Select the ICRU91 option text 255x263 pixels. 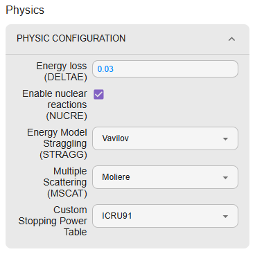pyautogui.click(x=117, y=216)
